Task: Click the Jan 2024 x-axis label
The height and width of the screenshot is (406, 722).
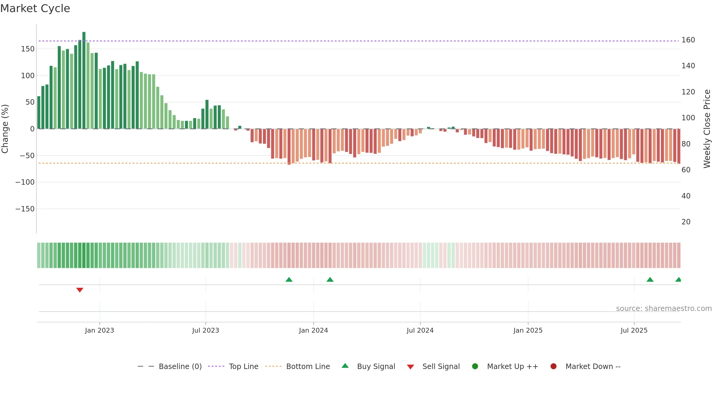Action: click(x=313, y=330)
